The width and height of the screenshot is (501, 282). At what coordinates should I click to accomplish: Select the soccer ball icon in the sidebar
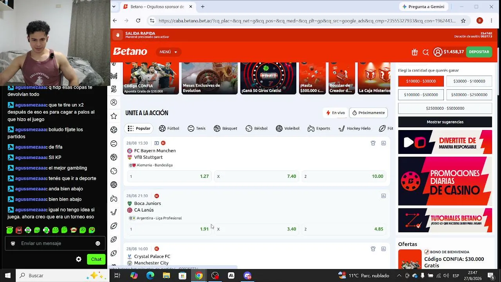(114, 130)
